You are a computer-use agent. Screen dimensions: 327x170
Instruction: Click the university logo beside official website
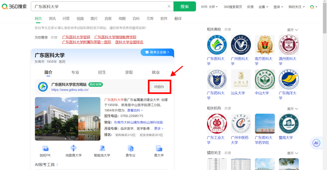point(43,87)
